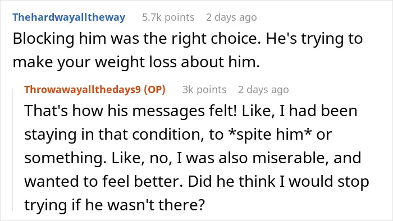Click the 'trying if he wasn't there?' line
393x221 pixels.
point(115,205)
